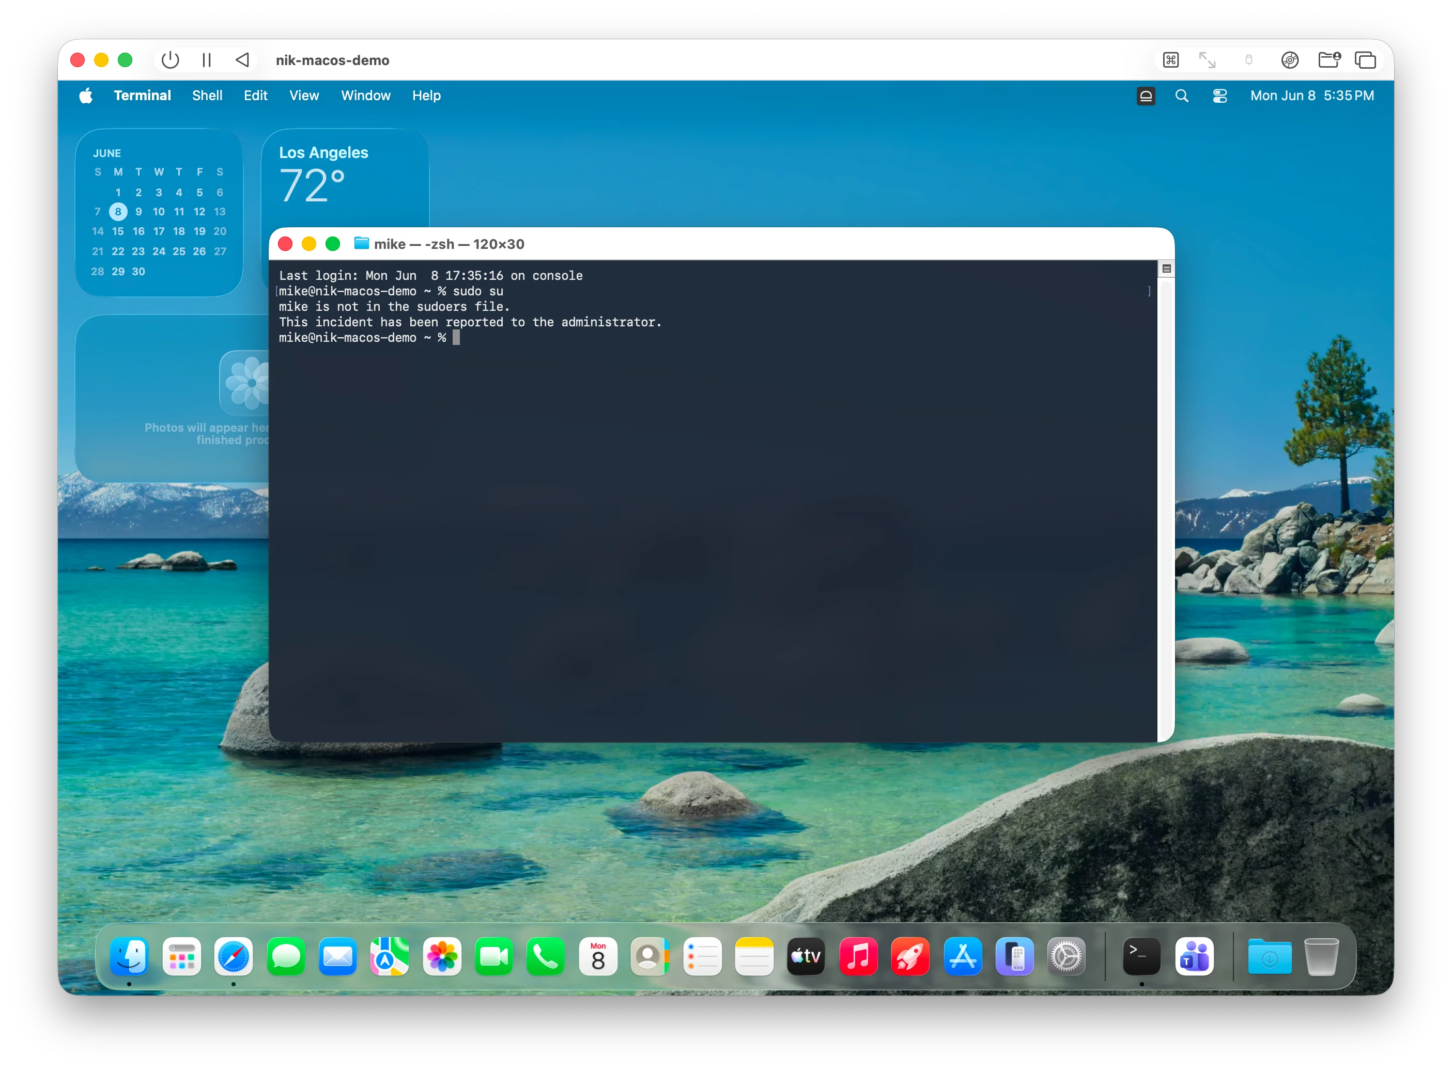Open the Terminal application menu
The width and height of the screenshot is (1452, 1072).
click(142, 96)
